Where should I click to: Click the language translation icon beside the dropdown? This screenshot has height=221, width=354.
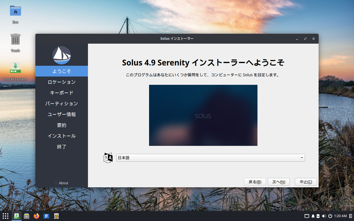tap(108, 158)
